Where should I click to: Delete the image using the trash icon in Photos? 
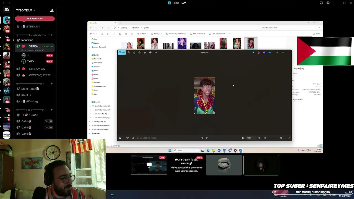pos(134,53)
